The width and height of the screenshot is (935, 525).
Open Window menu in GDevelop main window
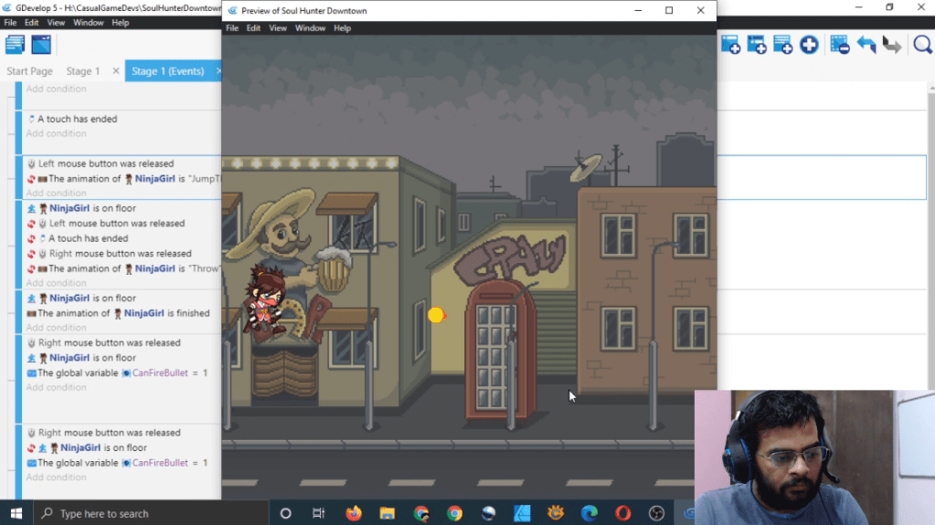89,23
